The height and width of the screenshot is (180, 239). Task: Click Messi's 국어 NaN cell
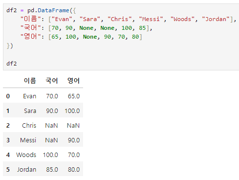point(51,140)
